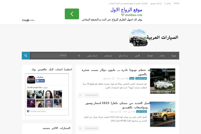
Task: Click first Khaled Alhrbi author button
Action: click(91, 95)
